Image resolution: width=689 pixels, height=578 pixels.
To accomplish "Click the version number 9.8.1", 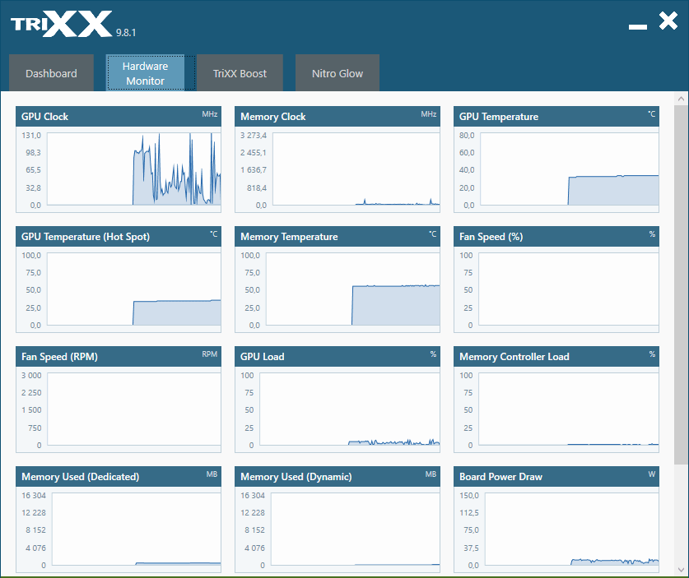I will (x=126, y=33).
